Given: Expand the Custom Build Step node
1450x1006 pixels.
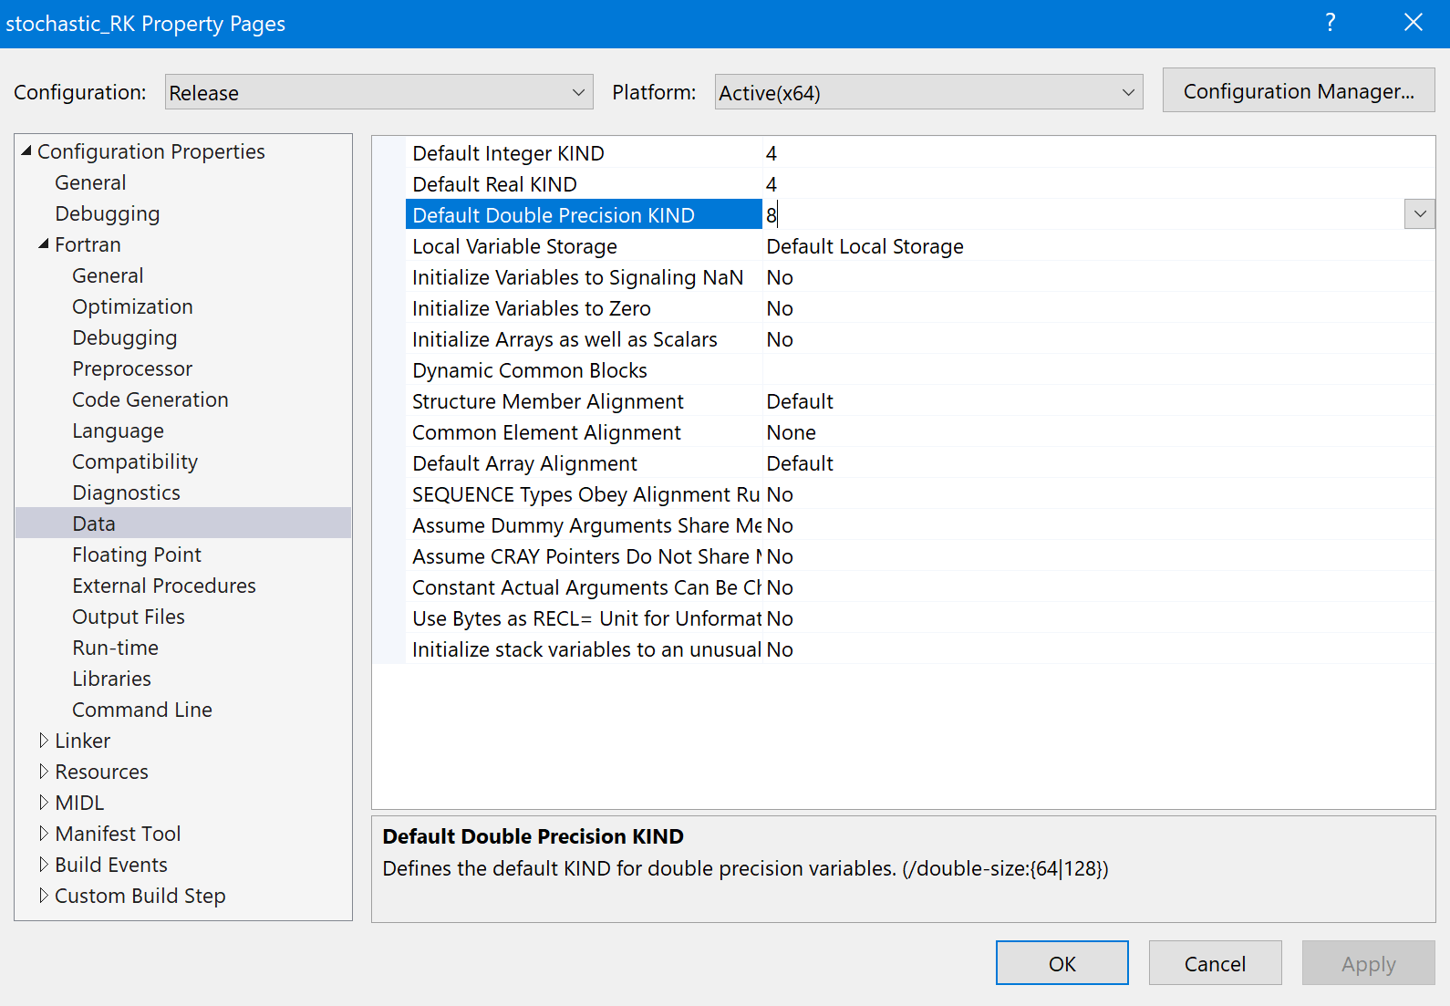Looking at the screenshot, I should (x=44, y=895).
